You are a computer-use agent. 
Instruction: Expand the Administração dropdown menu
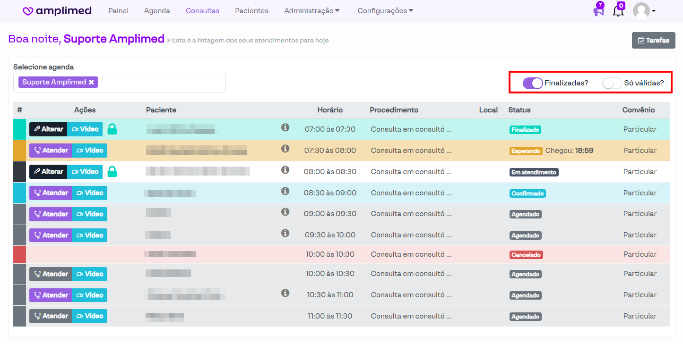tap(312, 11)
